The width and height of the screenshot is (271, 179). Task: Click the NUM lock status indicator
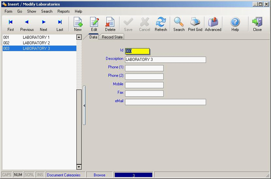tap(18, 175)
